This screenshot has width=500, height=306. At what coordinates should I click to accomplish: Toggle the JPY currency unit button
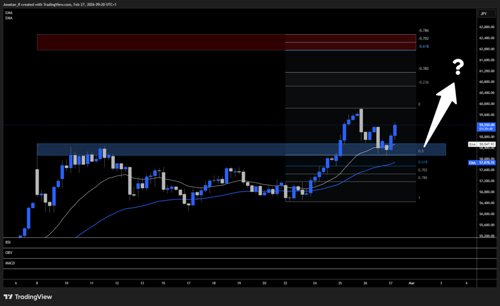tap(486, 13)
